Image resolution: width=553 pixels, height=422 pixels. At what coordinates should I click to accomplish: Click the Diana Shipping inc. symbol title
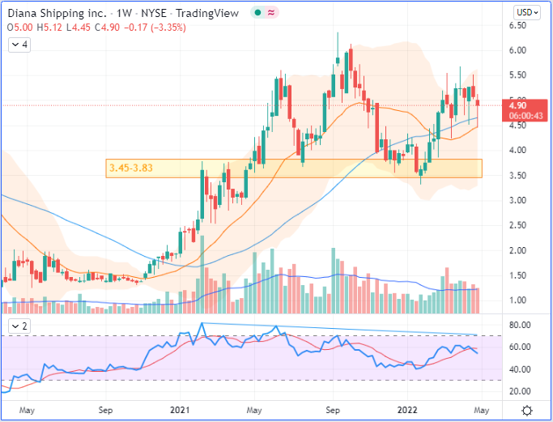[x=57, y=14]
